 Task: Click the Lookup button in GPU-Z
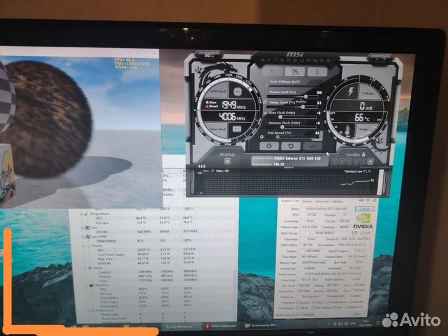tap(365, 209)
